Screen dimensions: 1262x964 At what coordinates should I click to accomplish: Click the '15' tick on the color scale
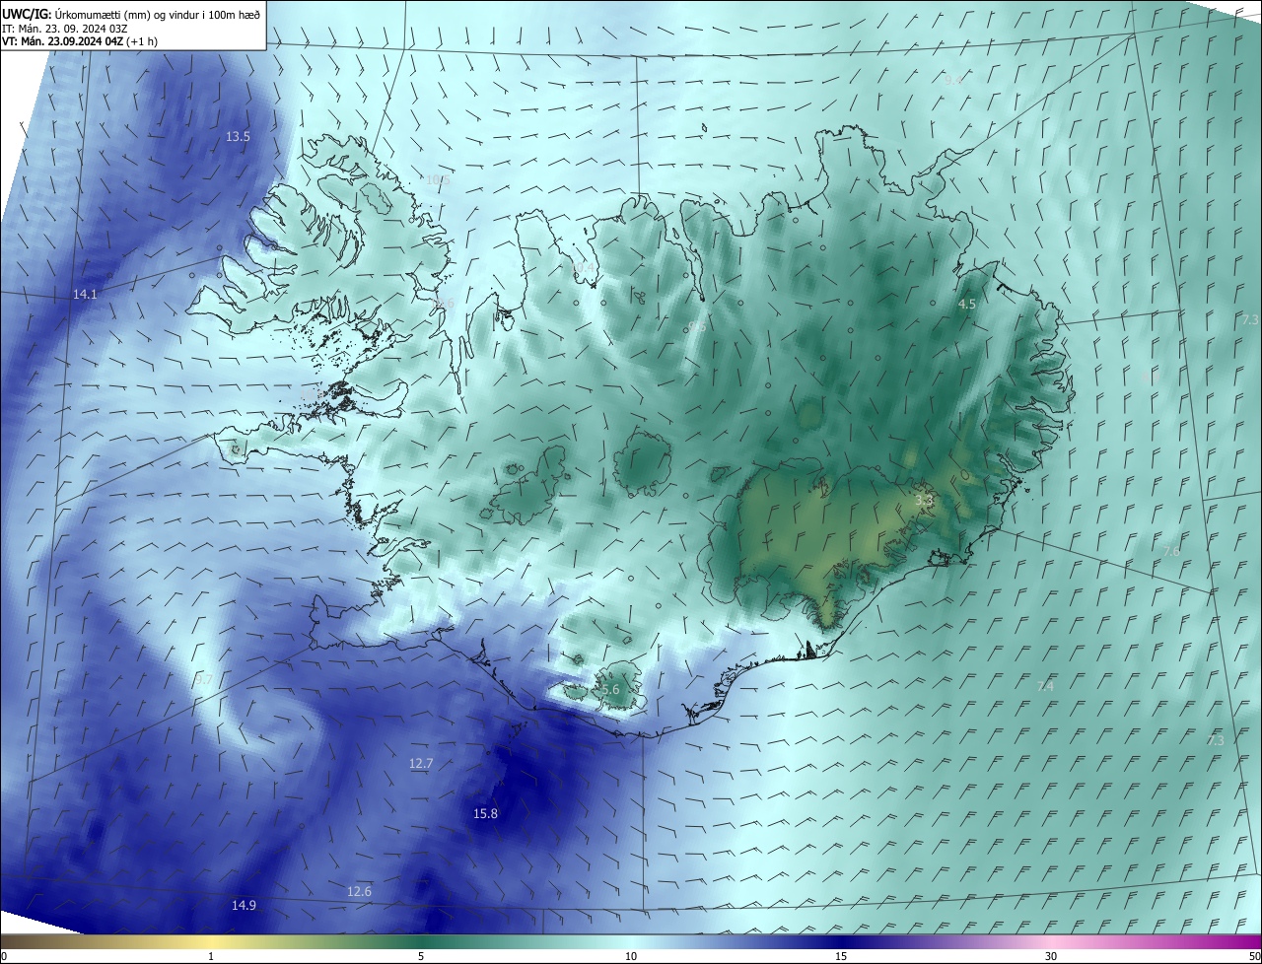(841, 957)
